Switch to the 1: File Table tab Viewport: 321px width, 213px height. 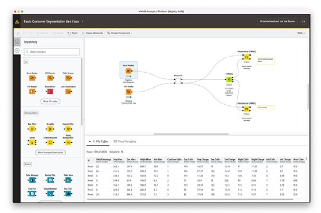(x=99, y=141)
